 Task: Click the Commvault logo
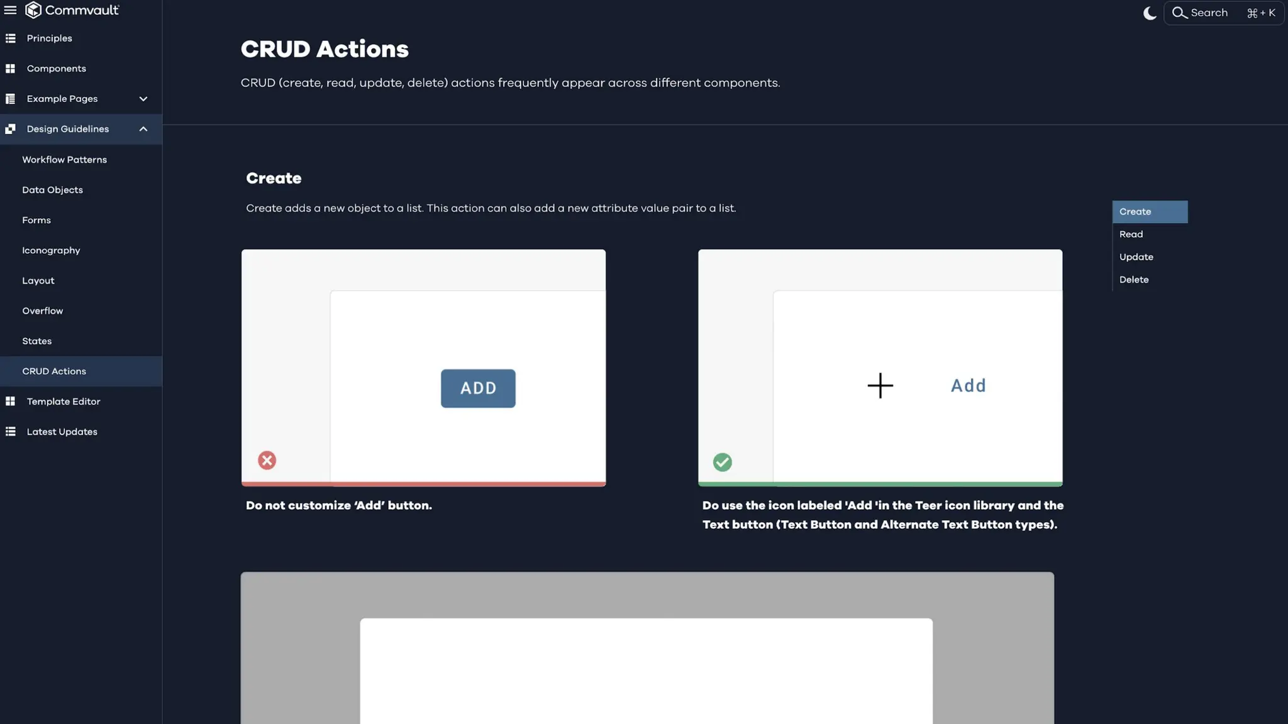[72, 10]
